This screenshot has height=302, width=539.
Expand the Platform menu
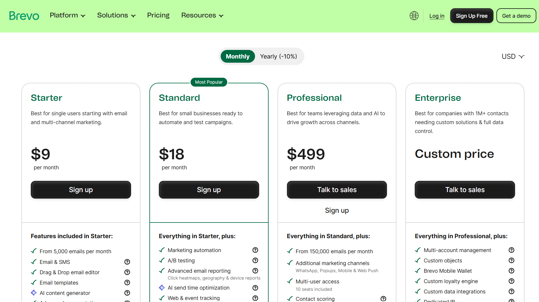click(67, 15)
